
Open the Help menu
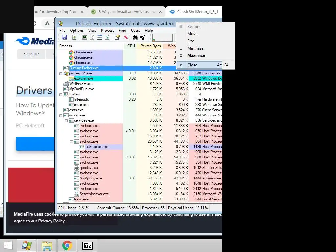tap(149, 31)
